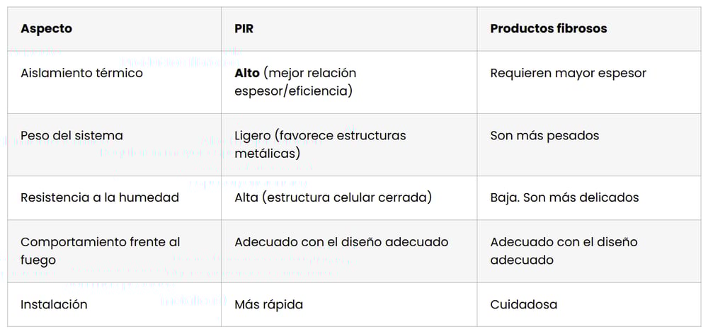Select the 'Requieren mayor espesor' cell
Screen dimensions: 708x334
pyautogui.click(x=568, y=73)
